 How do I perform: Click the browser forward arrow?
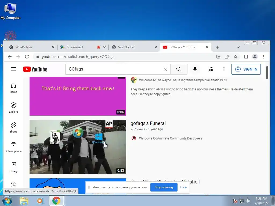pos(18,57)
